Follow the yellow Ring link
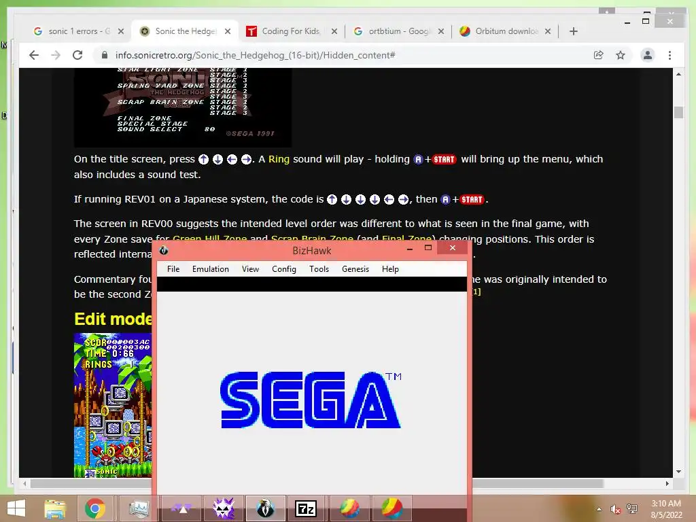 279,159
